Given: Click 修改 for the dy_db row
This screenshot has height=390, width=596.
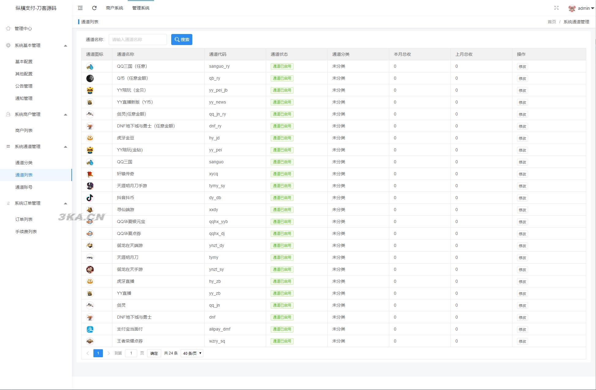Looking at the screenshot, I should tap(522, 198).
